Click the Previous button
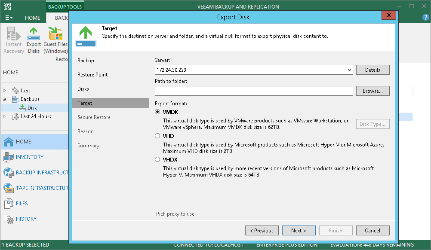 [262, 231]
